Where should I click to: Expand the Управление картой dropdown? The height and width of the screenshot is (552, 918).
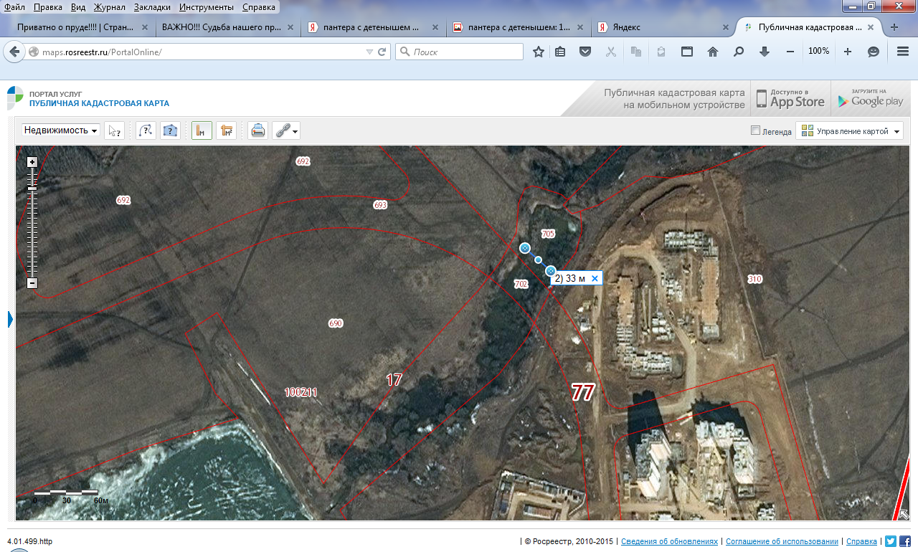849,131
